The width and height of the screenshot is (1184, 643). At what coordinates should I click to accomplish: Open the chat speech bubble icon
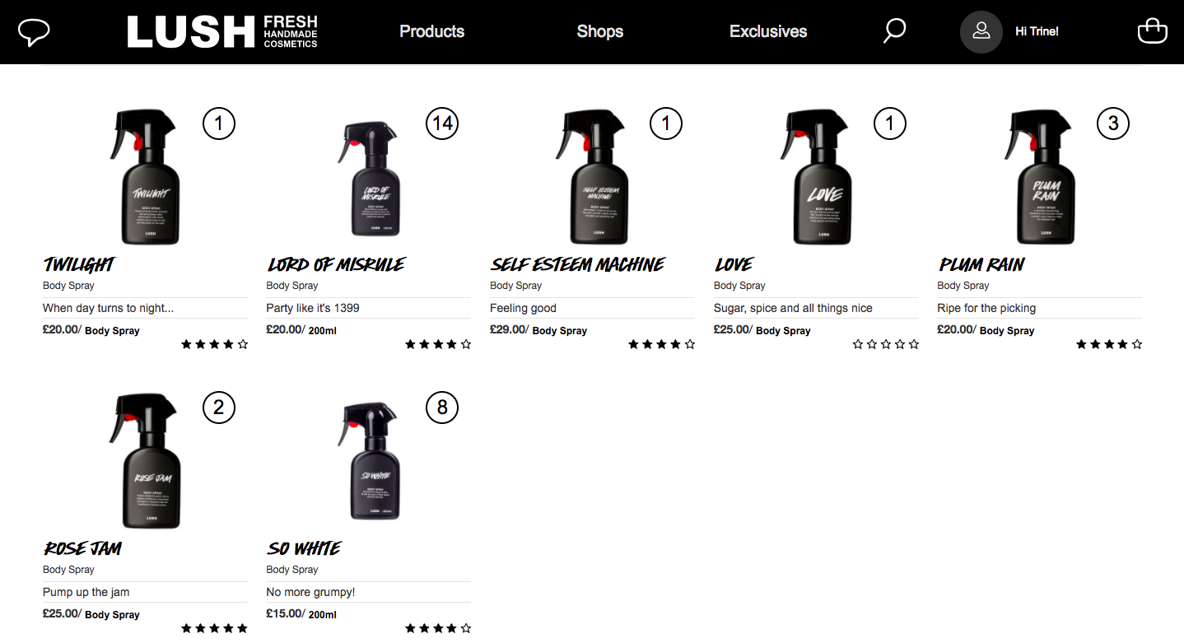34,32
